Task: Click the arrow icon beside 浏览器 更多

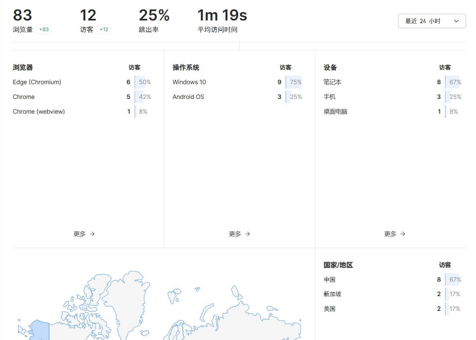Action: 93,234
